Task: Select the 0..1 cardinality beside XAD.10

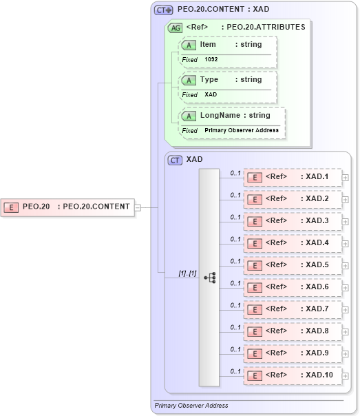Action: [x=235, y=371]
